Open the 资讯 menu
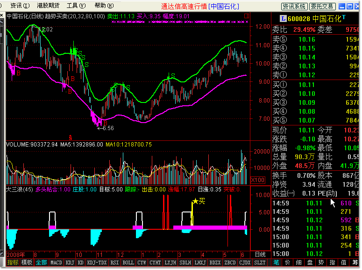Image resolution: width=362 pixels, height=270 pixels. point(20,5)
